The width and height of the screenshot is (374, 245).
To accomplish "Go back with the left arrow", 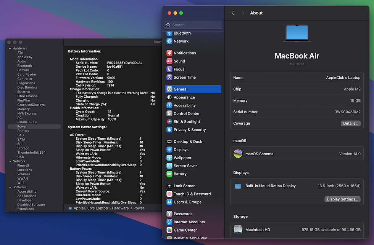I will point(233,13).
